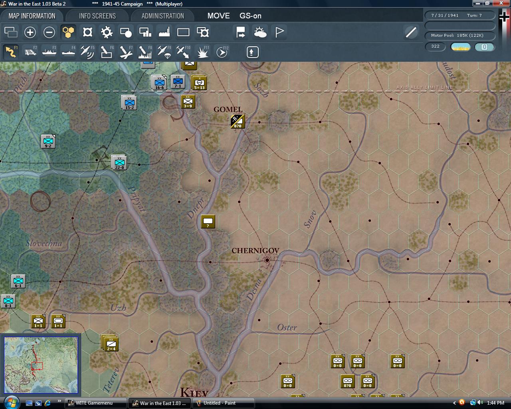Toggle the zero counter pill near Motor Pool
This screenshot has height=409, width=511.
point(484,47)
